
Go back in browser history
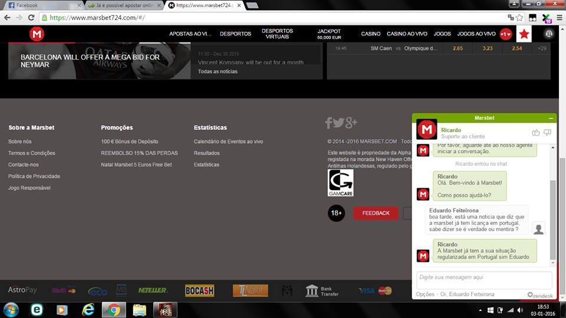point(7,17)
